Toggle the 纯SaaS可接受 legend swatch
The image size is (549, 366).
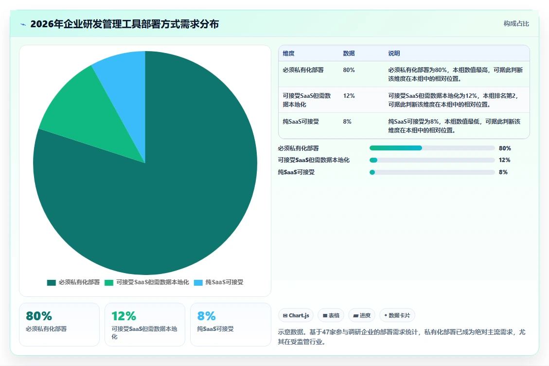[x=198, y=283]
